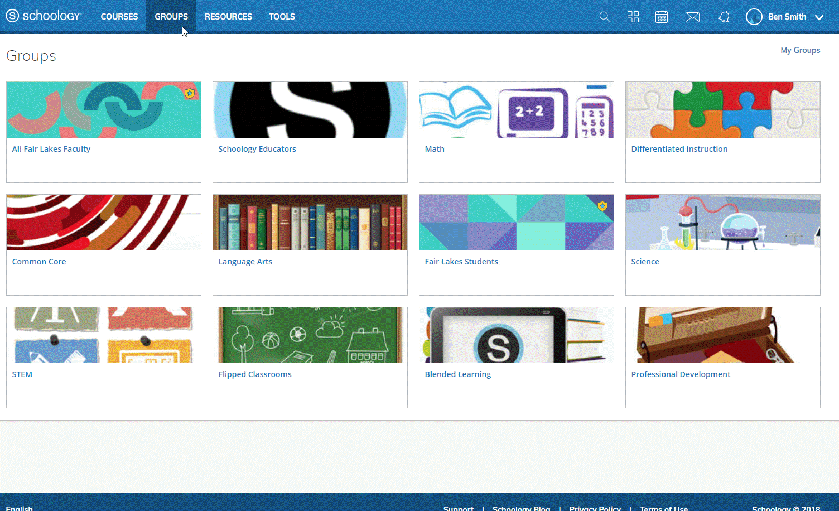Open the notifications bell icon
Image resolution: width=839 pixels, height=511 pixels.
[724, 17]
